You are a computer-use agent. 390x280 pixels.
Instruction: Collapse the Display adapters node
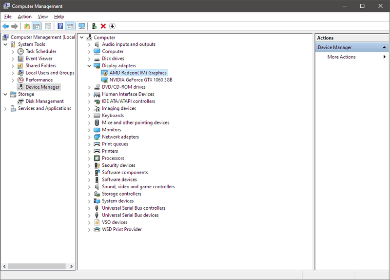click(x=89, y=66)
